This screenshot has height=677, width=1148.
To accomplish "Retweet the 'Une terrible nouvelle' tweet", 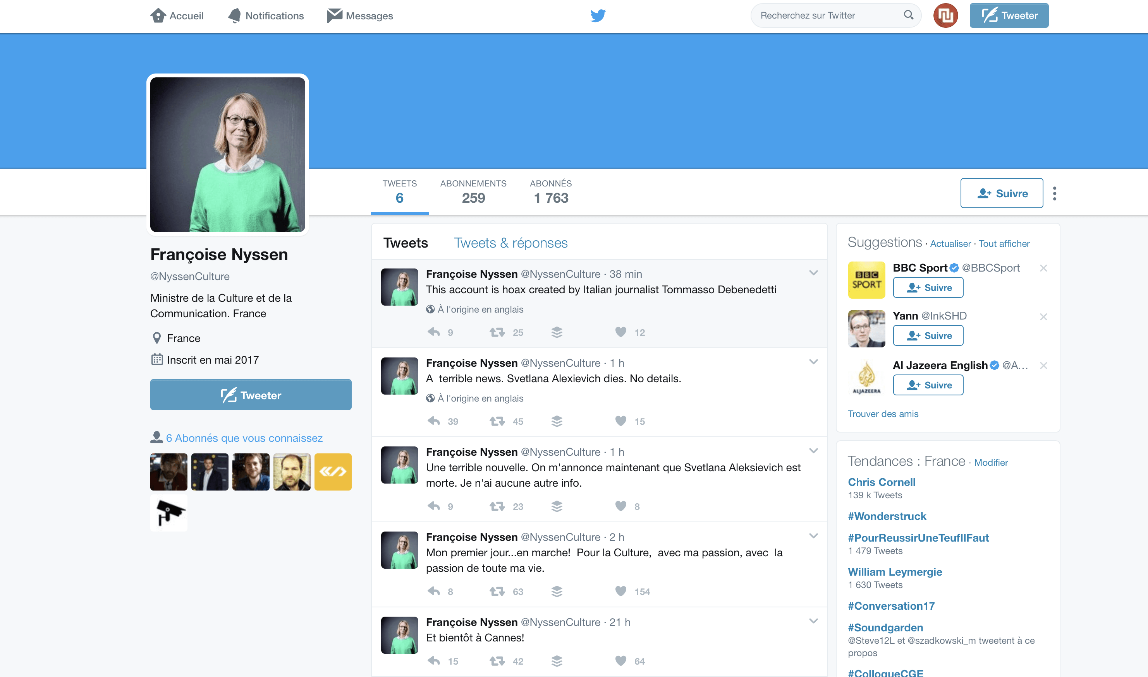I will point(497,506).
